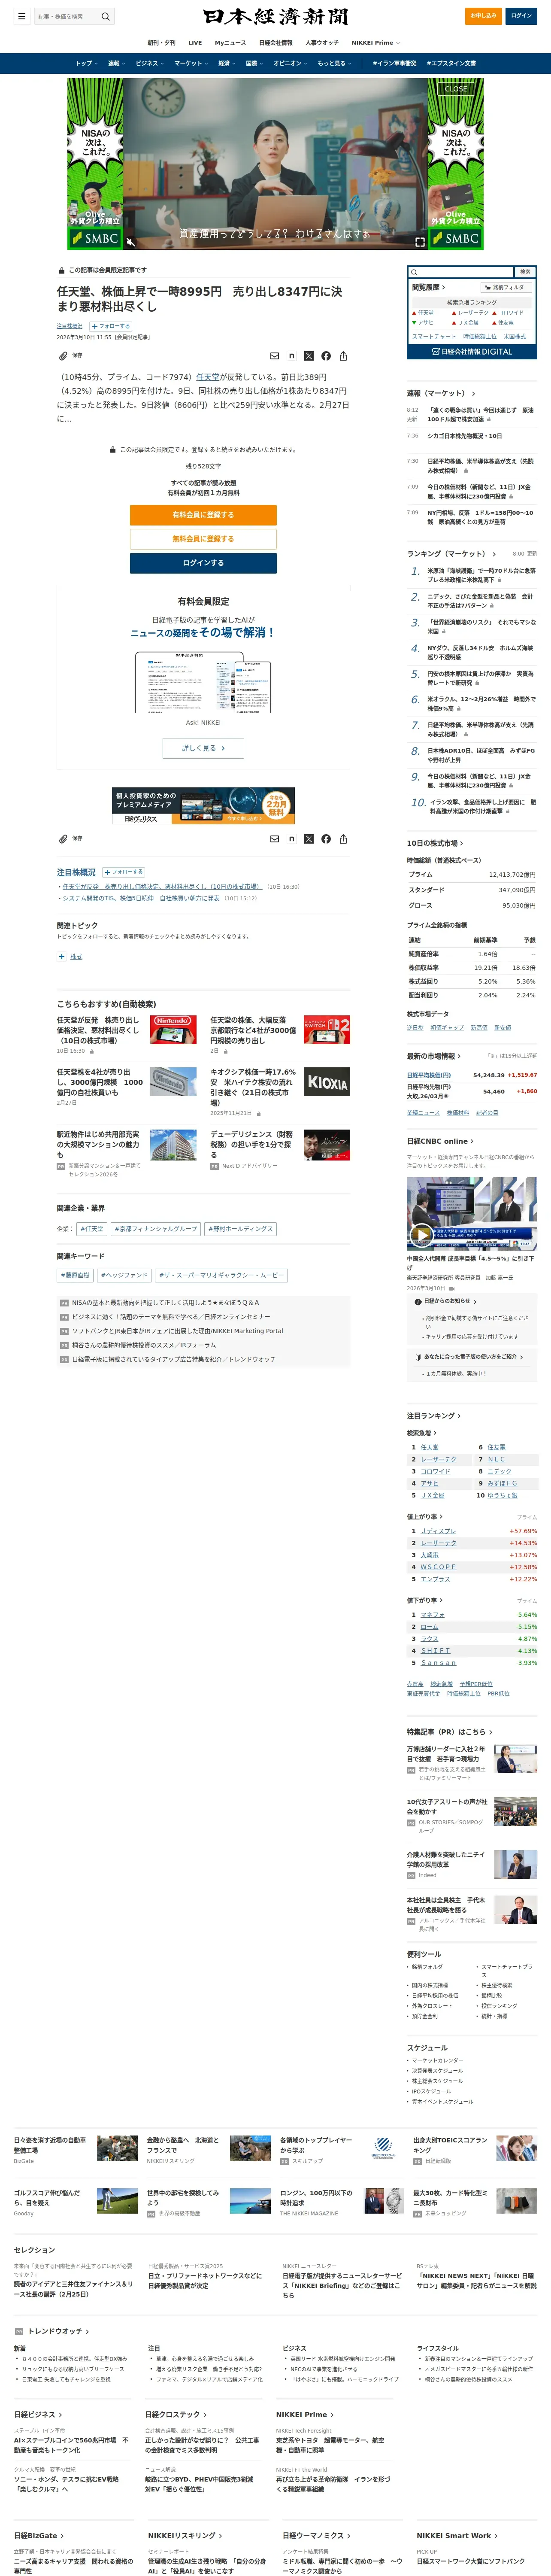Click the header search magnifier icon
Viewport: 551px width, 2576px height.
(x=105, y=16)
